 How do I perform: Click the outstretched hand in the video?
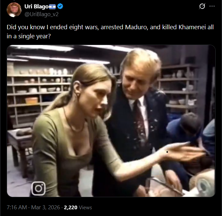point(183,153)
